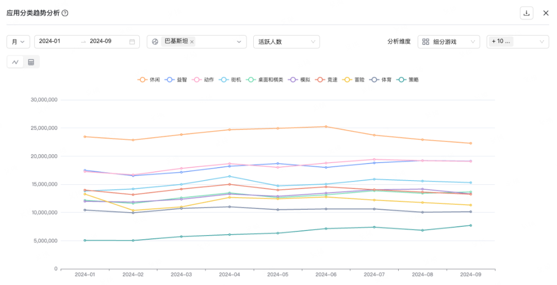557x285 pixels.
Task: Toggle the 竞速 legend color marker
Action: 320,80
